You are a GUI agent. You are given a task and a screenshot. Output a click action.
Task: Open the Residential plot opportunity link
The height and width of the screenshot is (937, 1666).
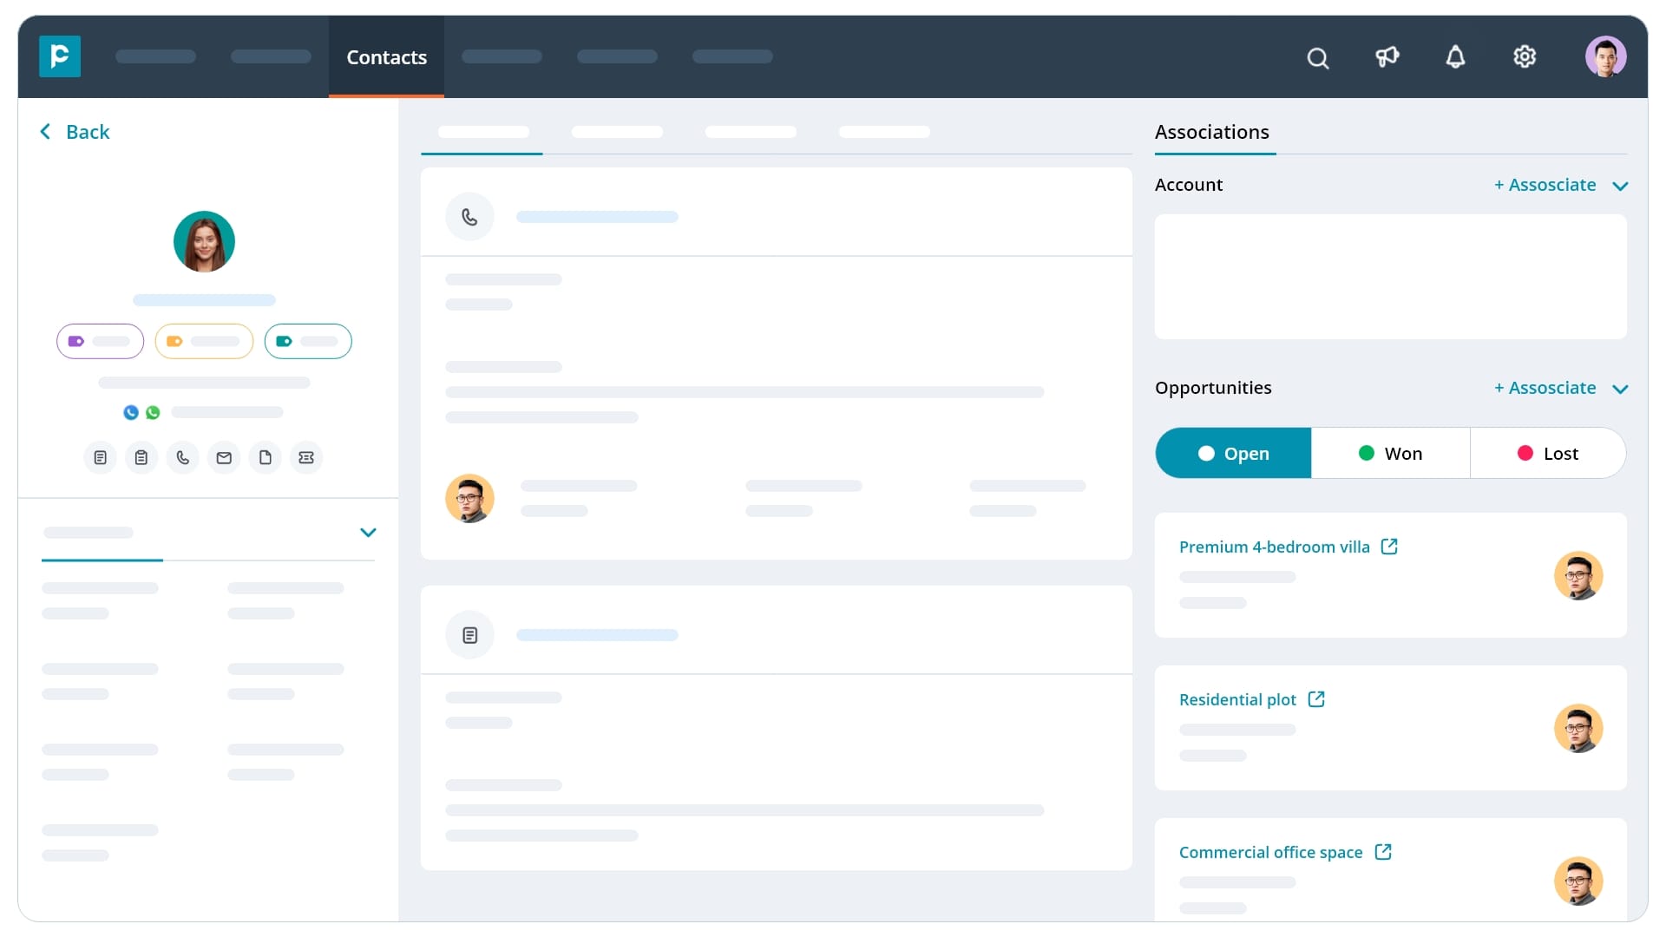pyautogui.click(x=1237, y=699)
